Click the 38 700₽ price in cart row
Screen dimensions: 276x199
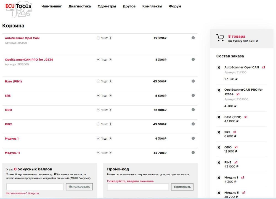[160, 153]
